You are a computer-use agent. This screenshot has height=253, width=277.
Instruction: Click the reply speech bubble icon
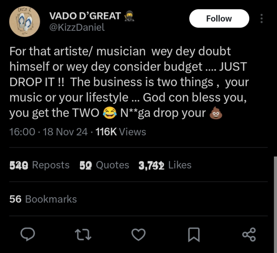coord(28,235)
